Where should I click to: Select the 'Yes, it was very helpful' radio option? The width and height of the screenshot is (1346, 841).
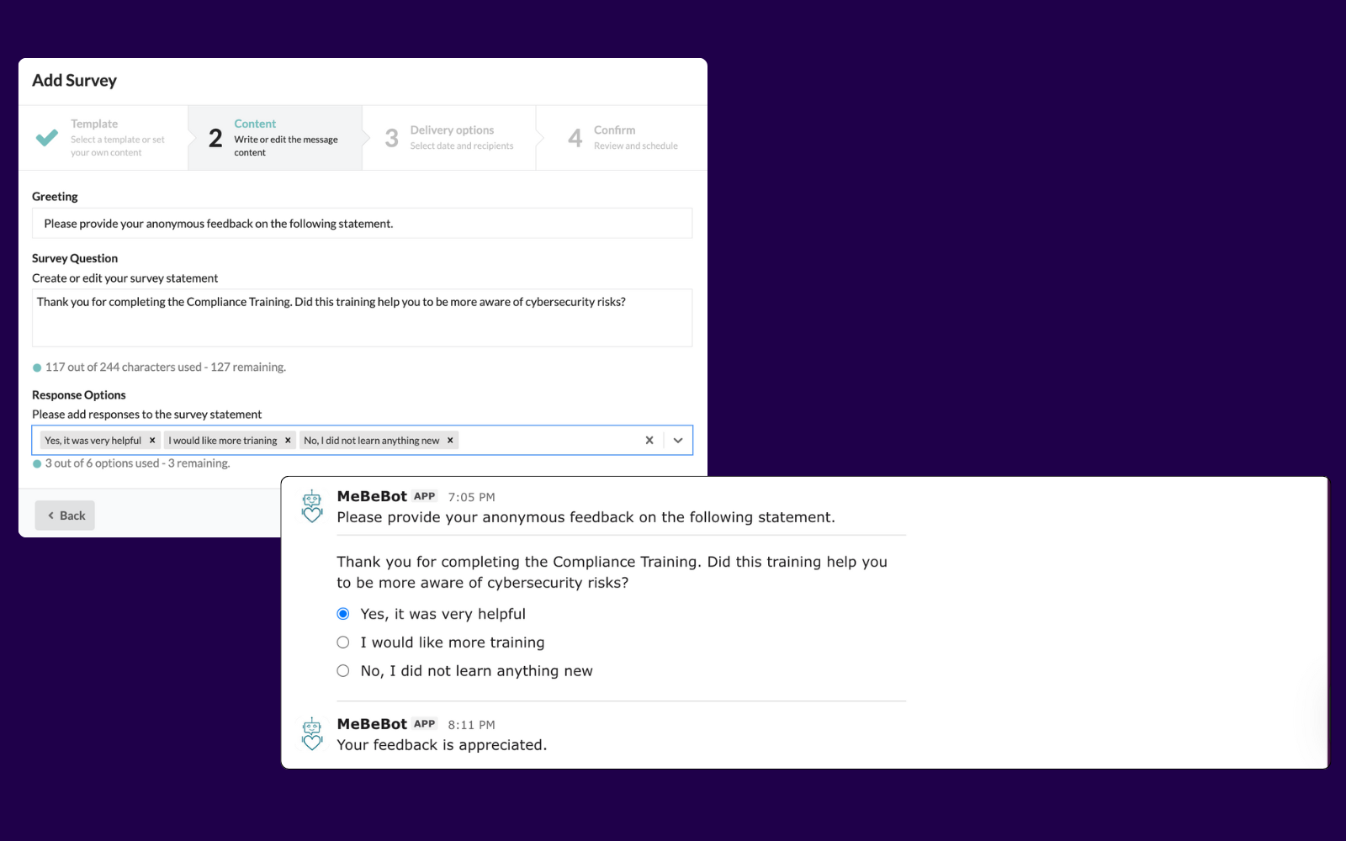[343, 614]
